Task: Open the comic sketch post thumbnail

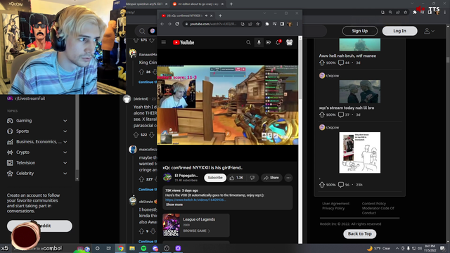Action: point(359,153)
